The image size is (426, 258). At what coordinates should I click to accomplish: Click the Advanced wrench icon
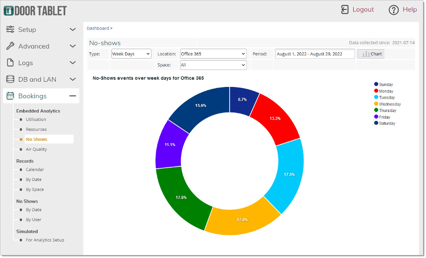point(10,46)
